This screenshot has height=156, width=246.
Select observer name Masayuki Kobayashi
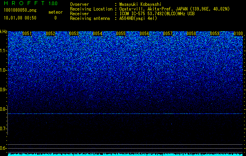tap(140, 4)
